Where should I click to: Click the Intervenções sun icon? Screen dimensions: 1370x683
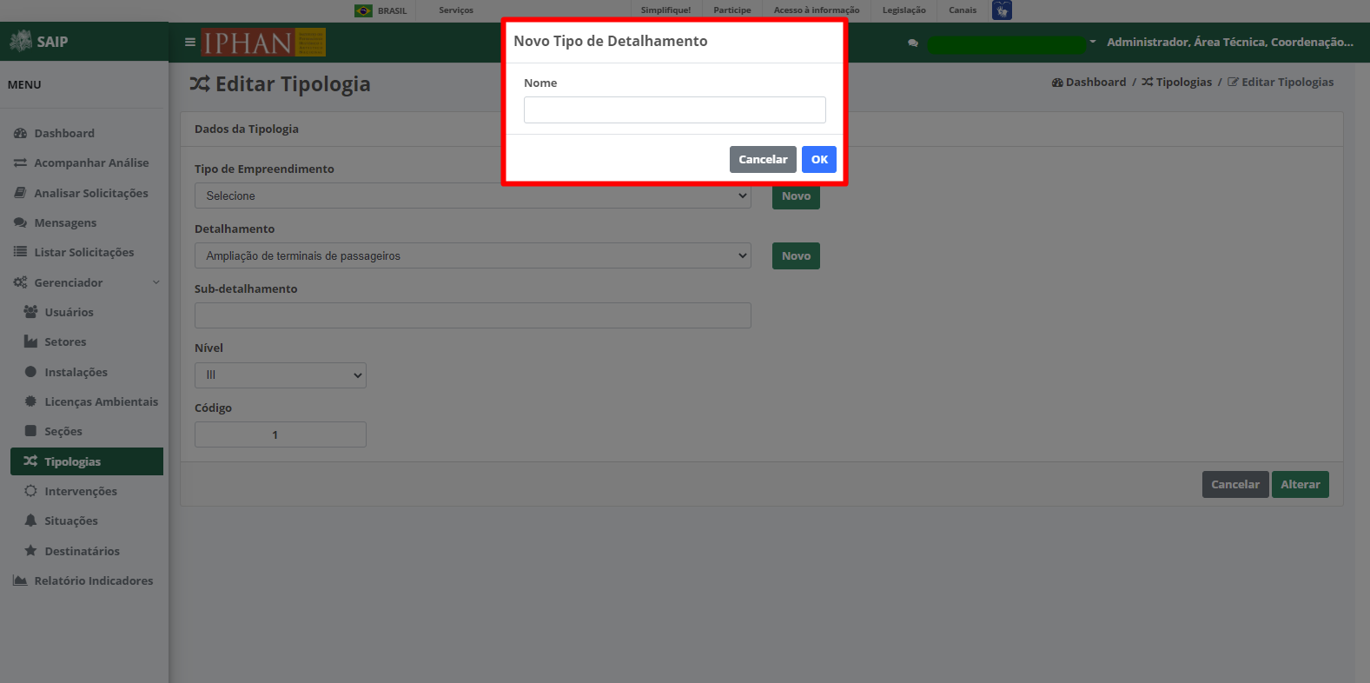[30, 491]
